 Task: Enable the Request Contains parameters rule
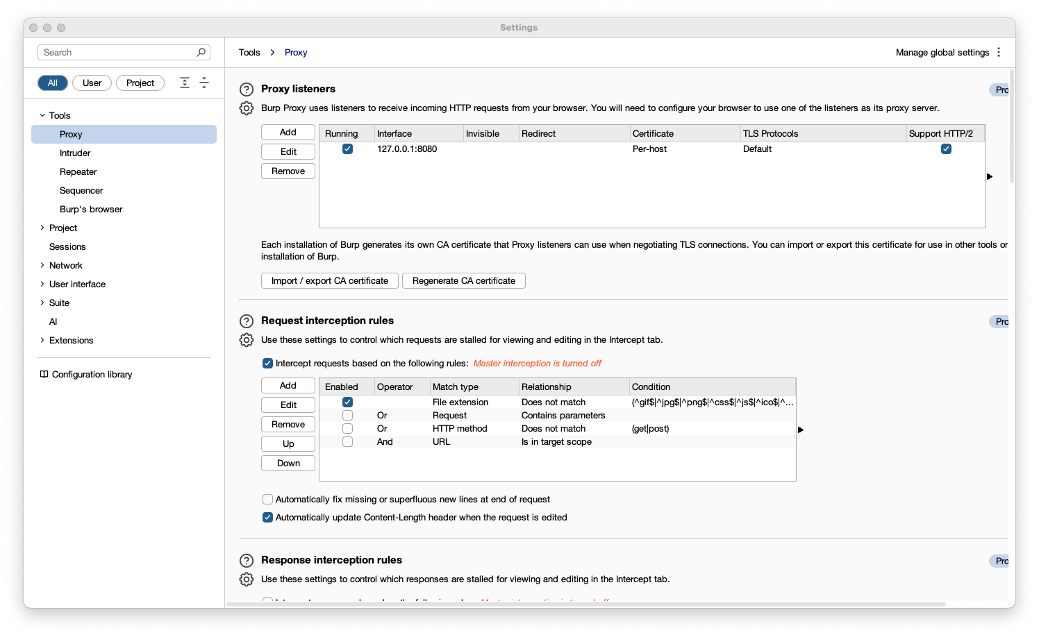pos(348,416)
